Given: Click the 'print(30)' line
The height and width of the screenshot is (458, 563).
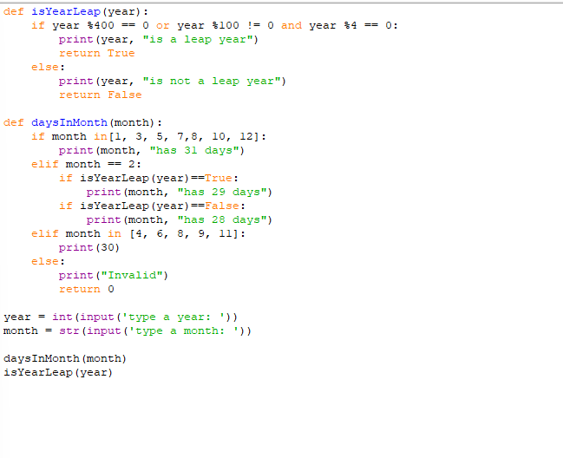Looking at the screenshot, I should 89,248.
